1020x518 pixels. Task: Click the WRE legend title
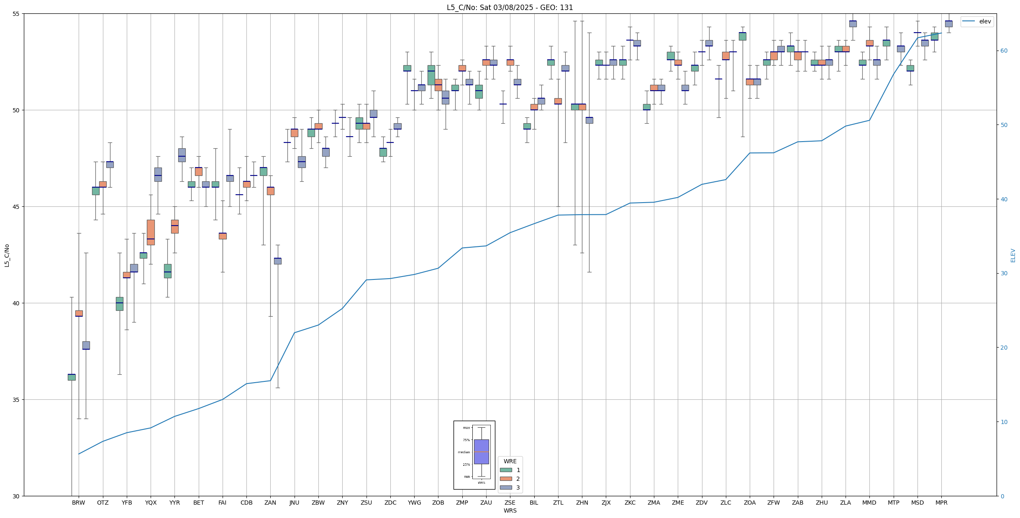tap(510, 461)
